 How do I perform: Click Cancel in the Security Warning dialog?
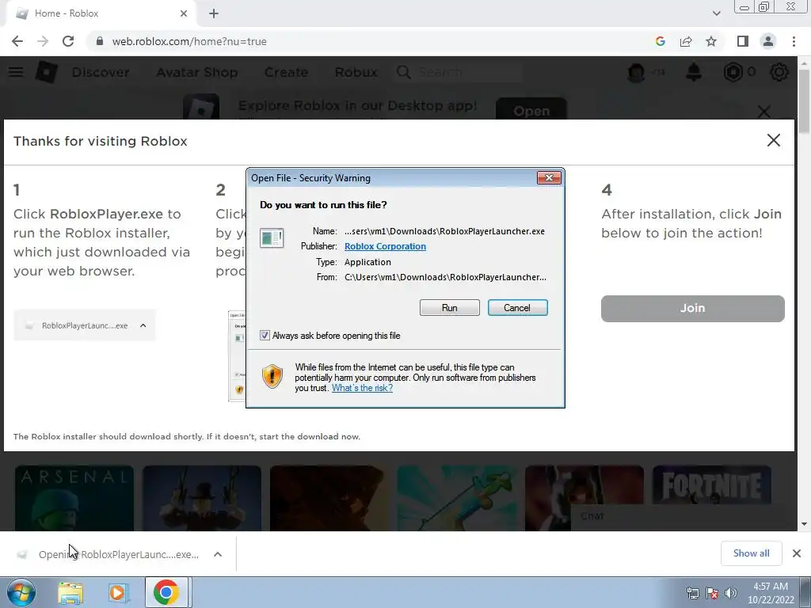(x=517, y=308)
